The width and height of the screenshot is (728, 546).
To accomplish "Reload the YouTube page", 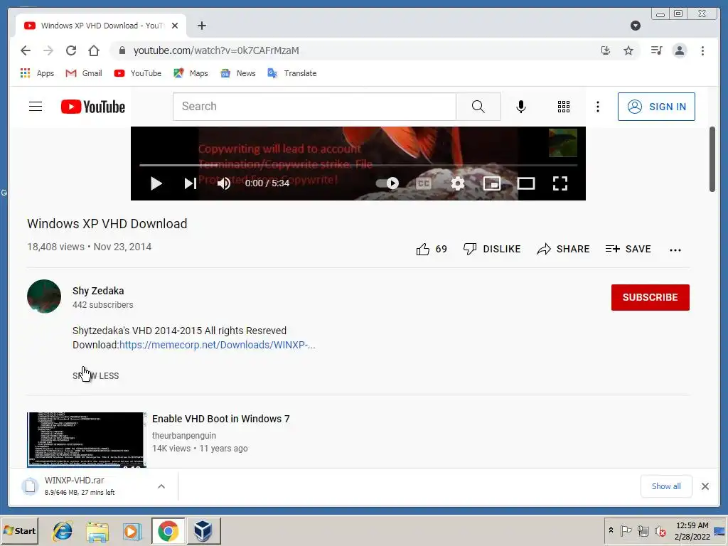I will [71, 50].
